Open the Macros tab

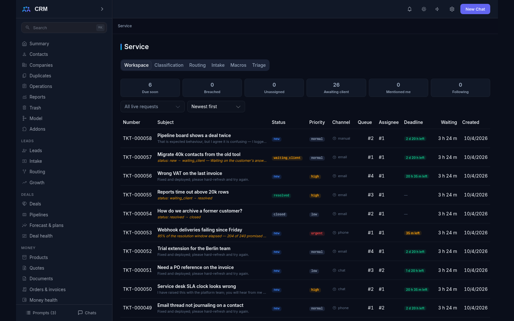tap(238, 65)
